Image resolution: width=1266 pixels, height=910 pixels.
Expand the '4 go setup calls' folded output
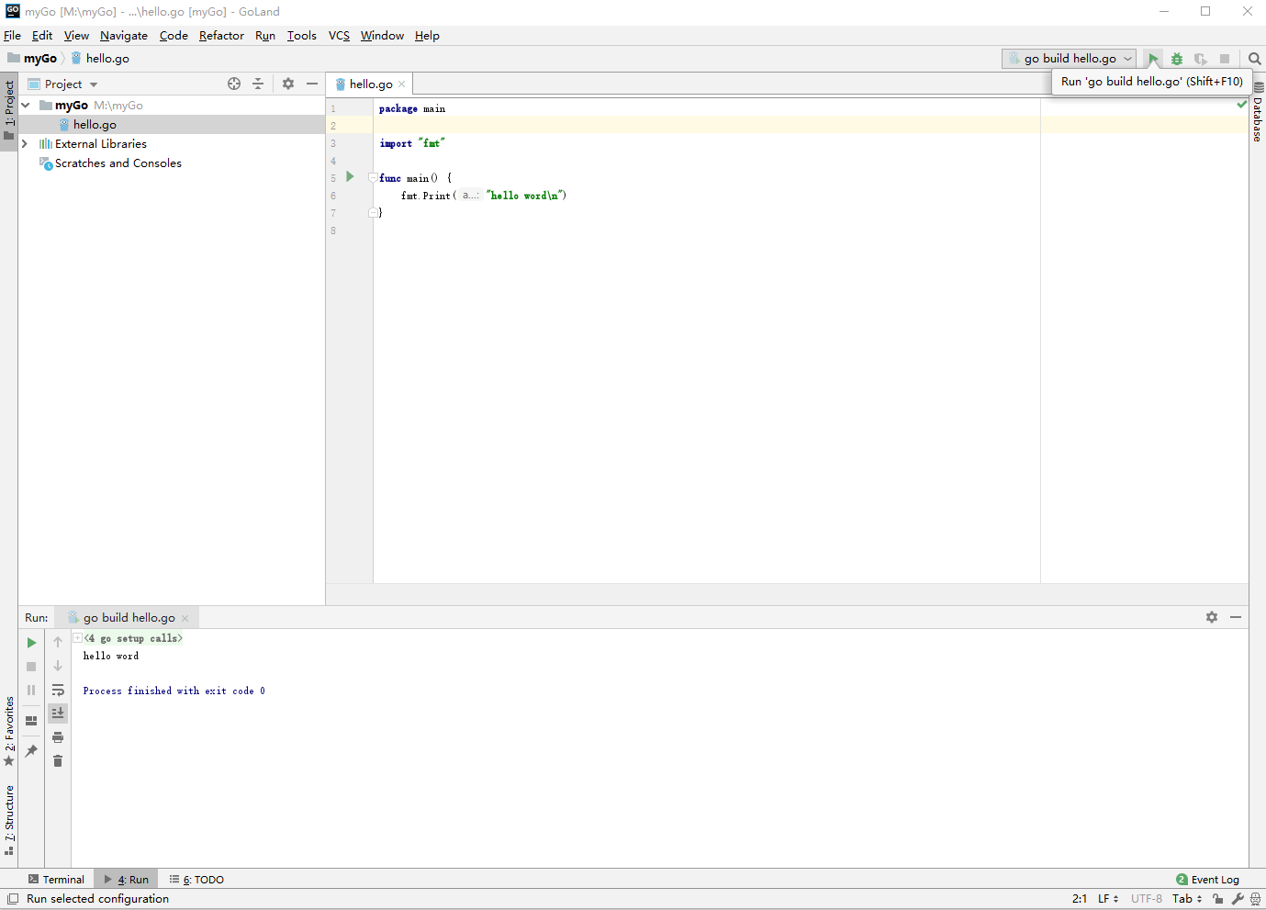pos(78,638)
